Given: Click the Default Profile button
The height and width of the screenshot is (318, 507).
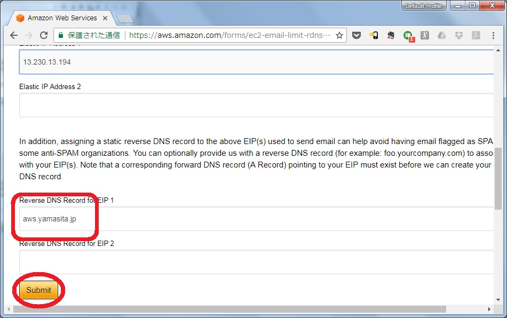Looking at the screenshot, I should click(x=424, y=6).
